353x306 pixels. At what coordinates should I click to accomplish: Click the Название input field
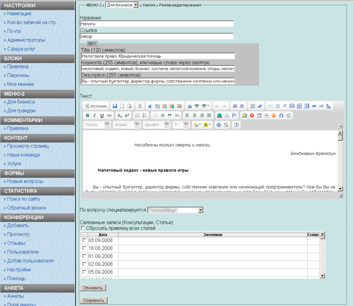[x=157, y=24]
